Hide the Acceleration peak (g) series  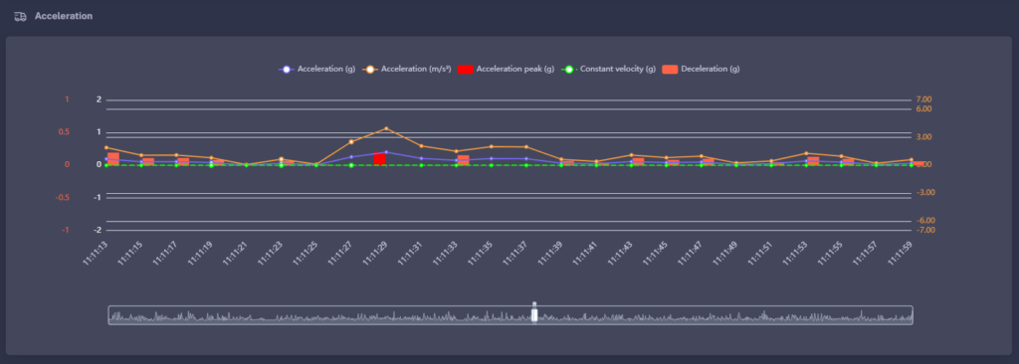tap(507, 69)
